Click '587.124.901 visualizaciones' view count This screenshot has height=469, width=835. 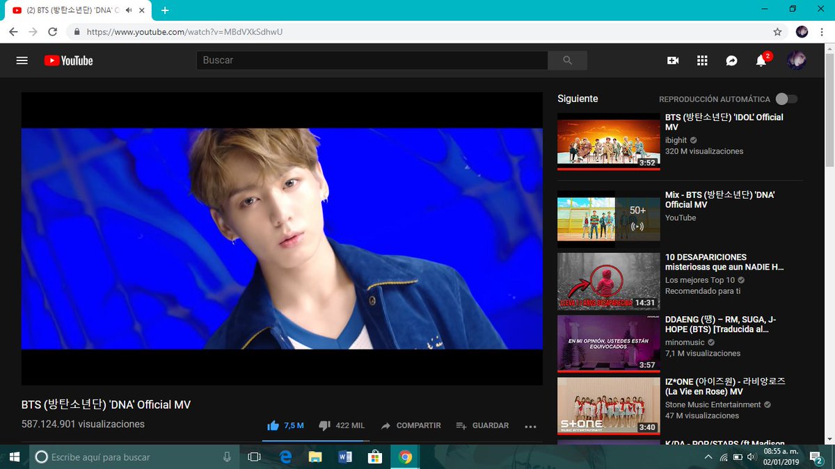[x=83, y=424]
